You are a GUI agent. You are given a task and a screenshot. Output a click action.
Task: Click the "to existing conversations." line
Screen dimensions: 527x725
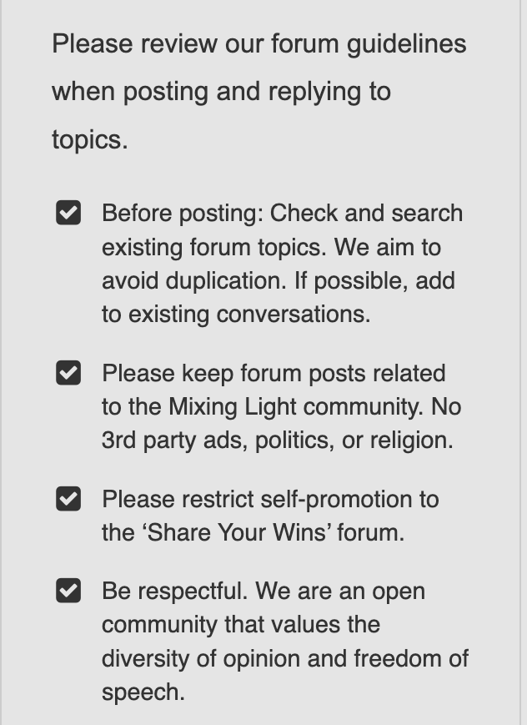click(x=236, y=315)
